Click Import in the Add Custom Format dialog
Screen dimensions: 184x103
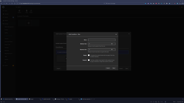coord(58,68)
